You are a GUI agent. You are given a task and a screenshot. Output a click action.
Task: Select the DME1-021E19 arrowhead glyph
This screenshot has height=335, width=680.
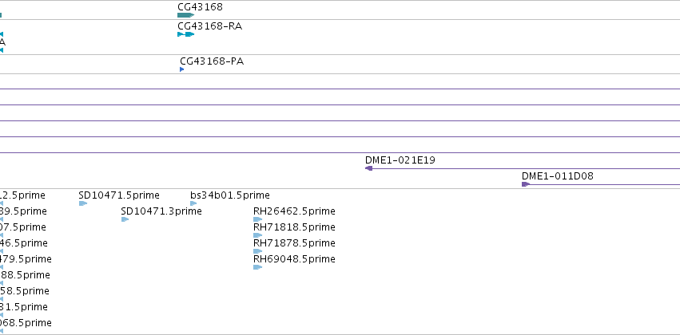[x=368, y=168]
